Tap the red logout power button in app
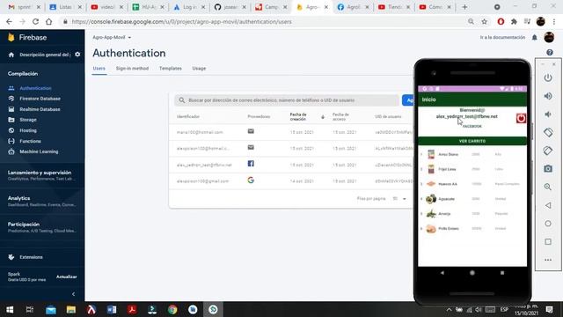The height and width of the screenshot is (317, 563). click(521, 118)
